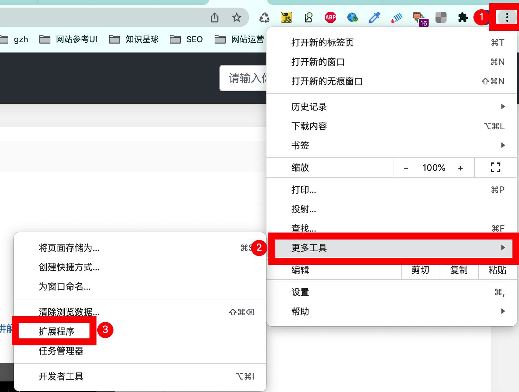Click the three-dot Chrome menu button
Screen dimensions: 519x392
[x=507, y=17]
